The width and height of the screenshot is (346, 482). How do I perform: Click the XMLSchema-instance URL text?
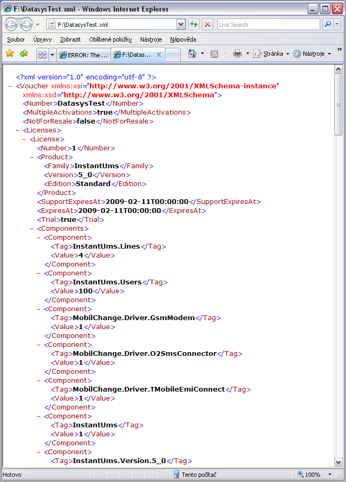click(183, 86)
